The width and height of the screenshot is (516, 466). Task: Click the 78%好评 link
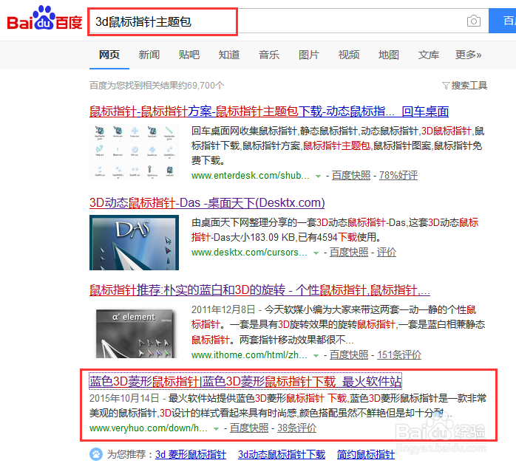pos(398,176)
